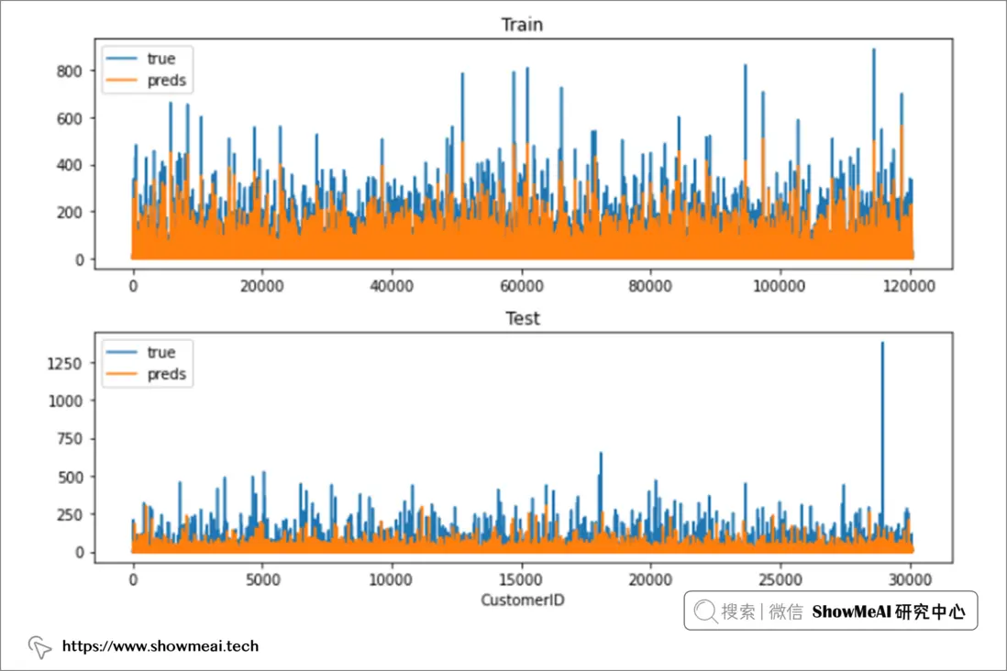This screenshot has width=1007, height=671.
Task: Click the ShowMeAI 研究中心 search box
Action: pos(830,610)
